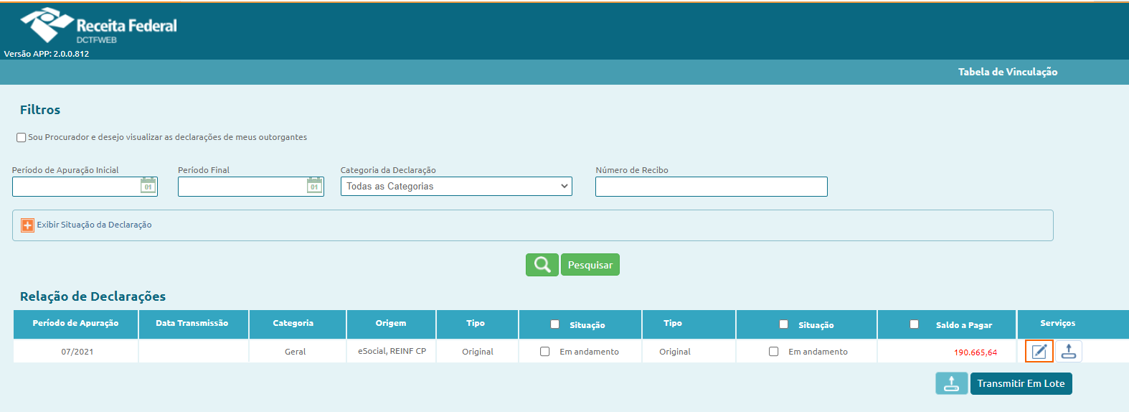
Task: Click the orange plus icon for Situação da Declaração
Action: point(27,225)
